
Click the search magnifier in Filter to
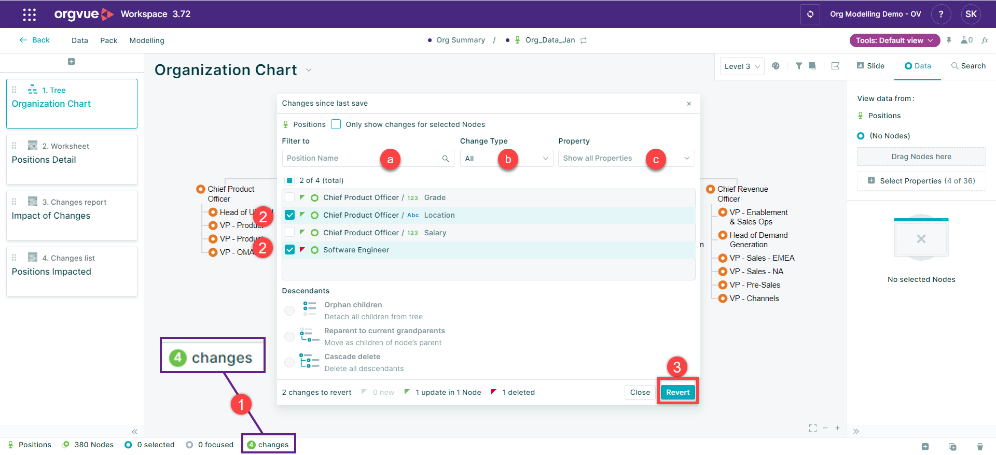(x=446, y=159)
